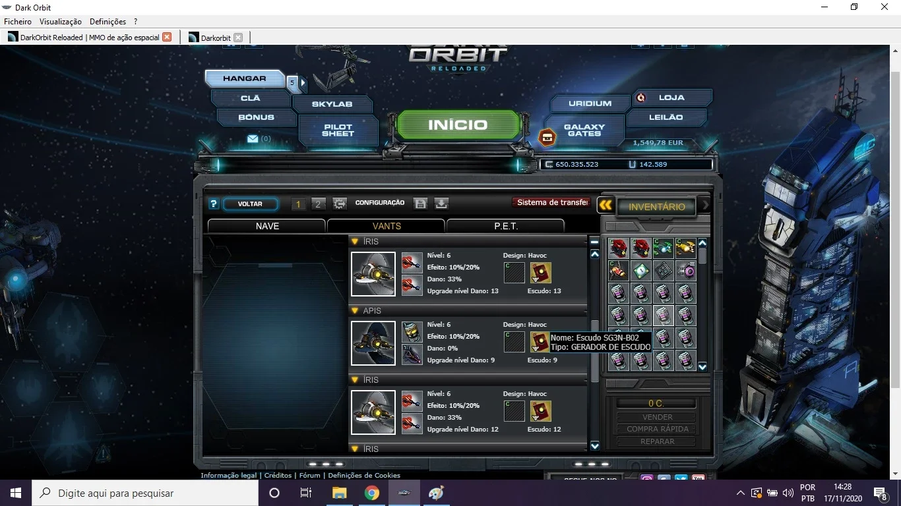Click the Sistema de transferência red button
The height and width of the screenshot is (506, 901).
552,203
